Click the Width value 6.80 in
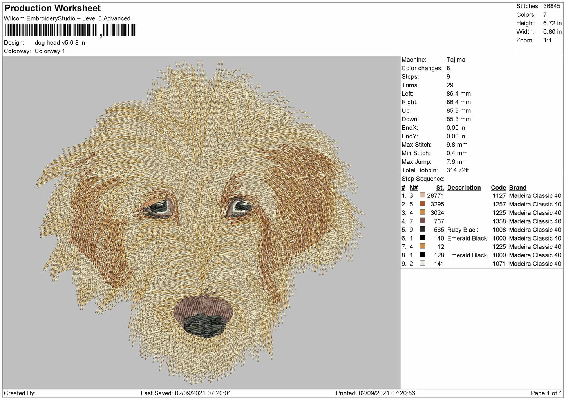The image size is (566, 400). (552, 32)
